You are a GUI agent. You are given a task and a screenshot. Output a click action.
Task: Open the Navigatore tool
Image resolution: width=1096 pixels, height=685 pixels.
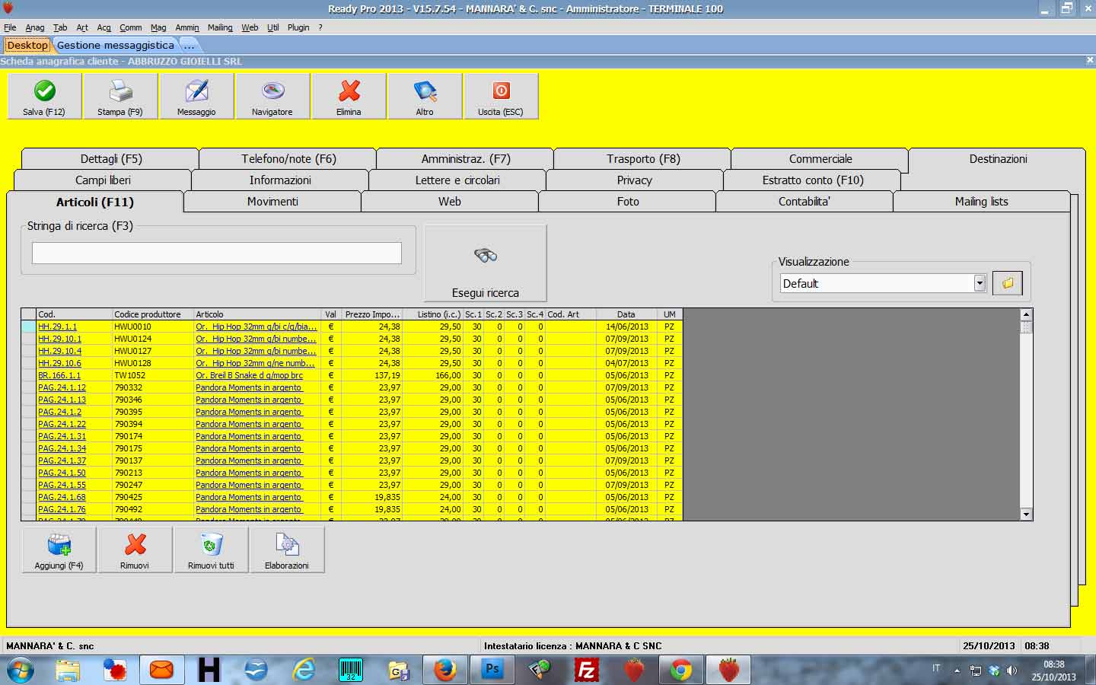click(272, 92)
